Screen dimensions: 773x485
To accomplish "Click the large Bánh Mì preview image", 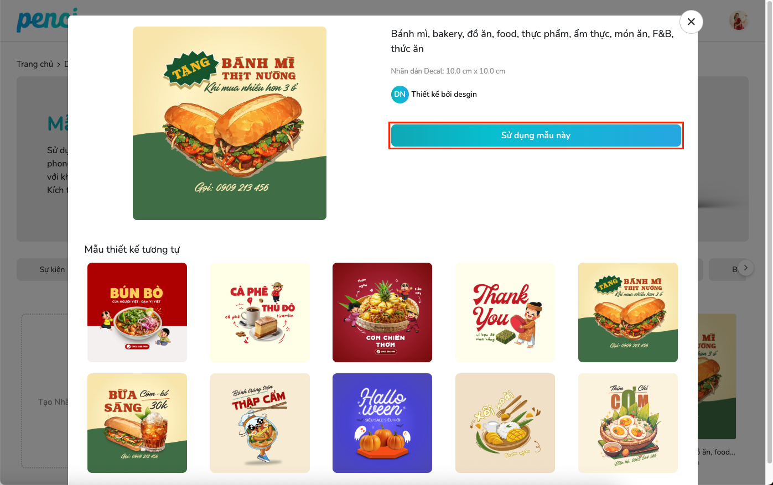I will coord(230,123).
